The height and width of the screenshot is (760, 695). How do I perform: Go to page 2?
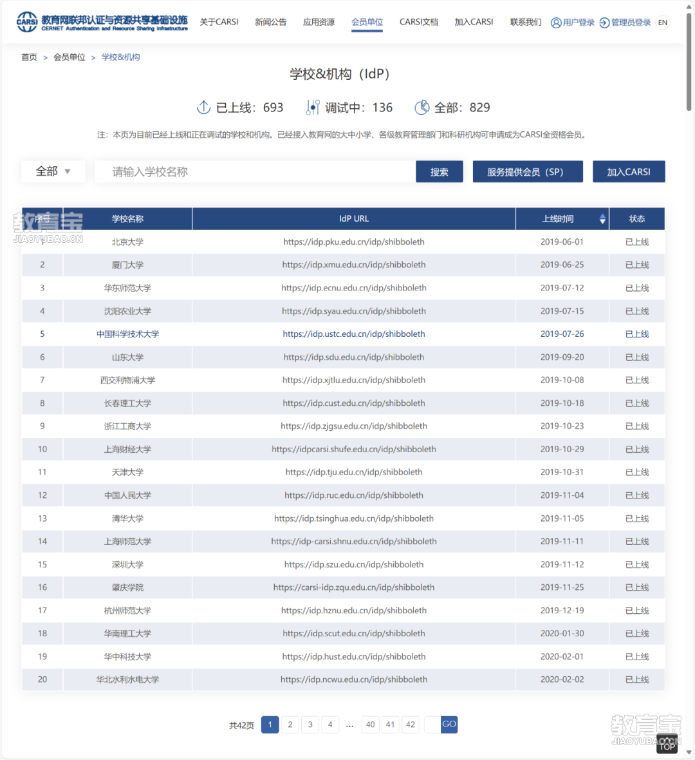pyautogui.click(x=290, y=725)
